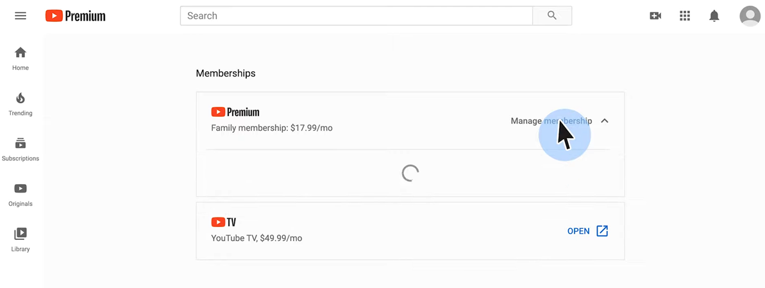Open the YouTube apps grid
Screen dimensions: 765x288
(685, 16)
